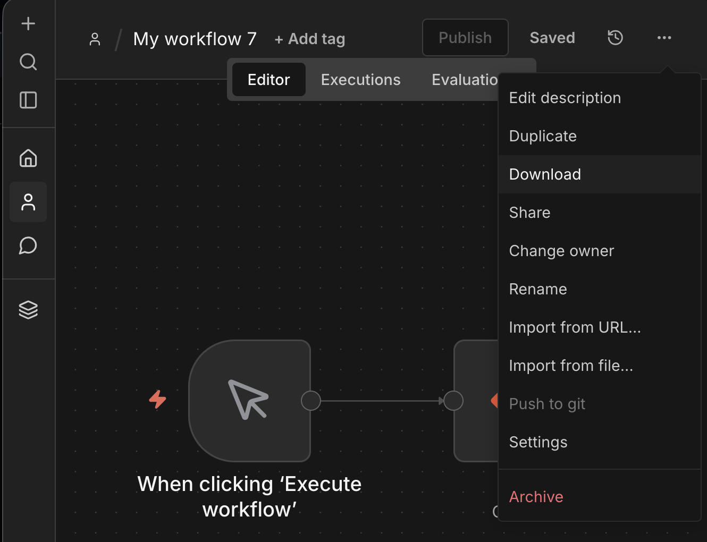Open workflow history clock icon
The height and width of the screenshot is (542, 707).
(615, 38)
